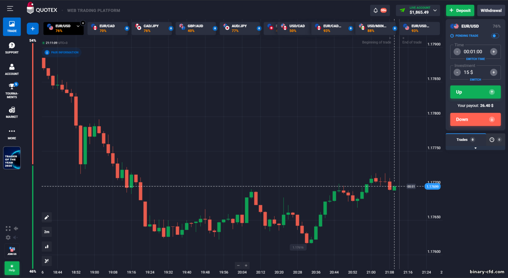
Task: Click the green Up trade button
Action: coord(475,92)
